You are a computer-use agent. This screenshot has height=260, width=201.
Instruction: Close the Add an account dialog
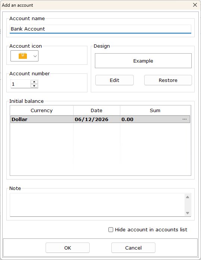[x=195, y=5]
